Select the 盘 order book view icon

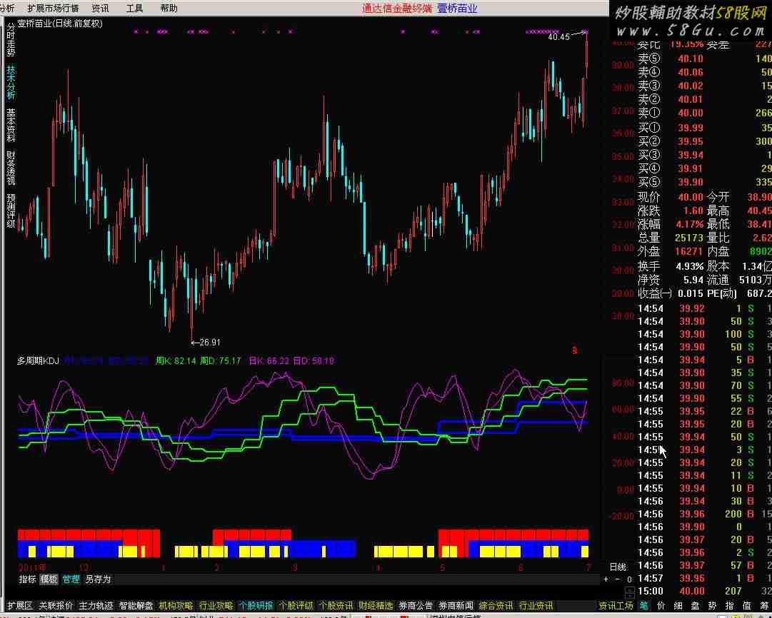[695, 605]
